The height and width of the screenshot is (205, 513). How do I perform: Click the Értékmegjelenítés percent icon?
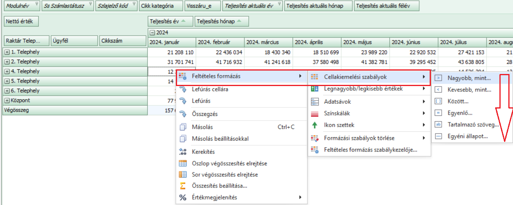pyautogui.click(x=183, y=198)
